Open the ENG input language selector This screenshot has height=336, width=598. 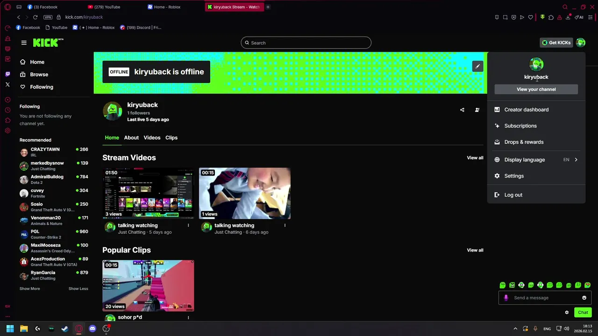coord(547,329)
